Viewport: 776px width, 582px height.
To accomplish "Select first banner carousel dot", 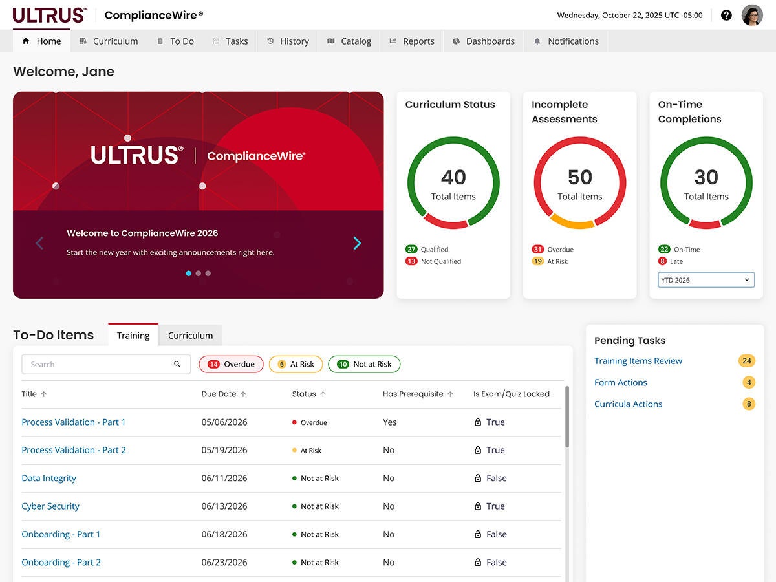I will 189,274.
